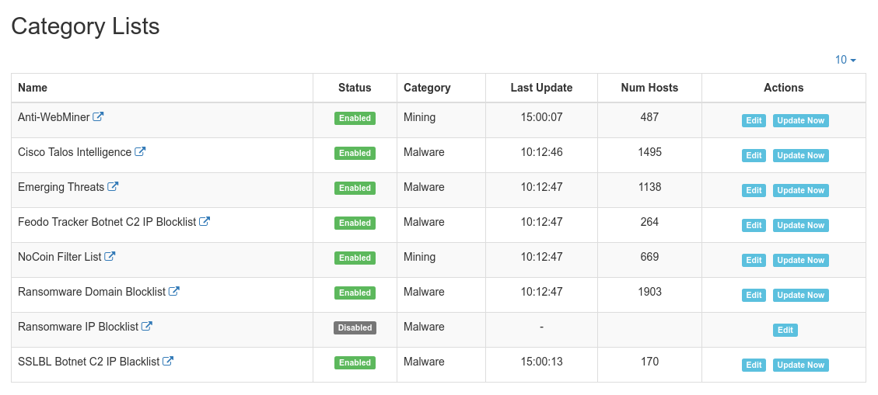
Task: Update Now the Feodo Tracker Blocklist
Action: [801, 225]
